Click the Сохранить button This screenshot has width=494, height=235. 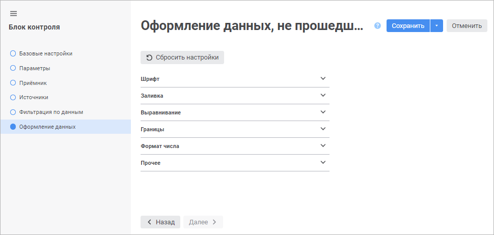click(408, 26)
